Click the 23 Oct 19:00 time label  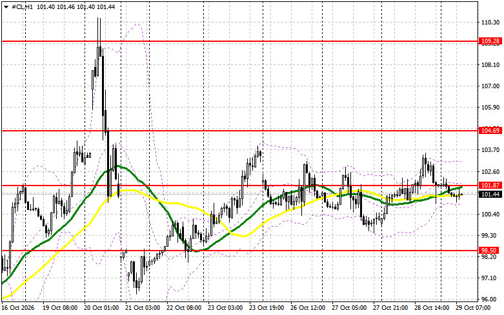[267, 308]
